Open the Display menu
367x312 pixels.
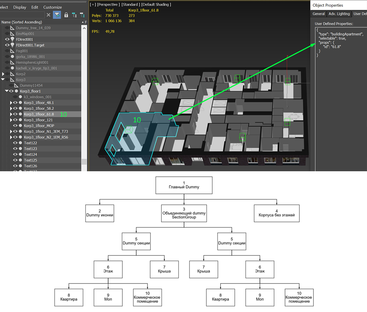coord(20,7)
